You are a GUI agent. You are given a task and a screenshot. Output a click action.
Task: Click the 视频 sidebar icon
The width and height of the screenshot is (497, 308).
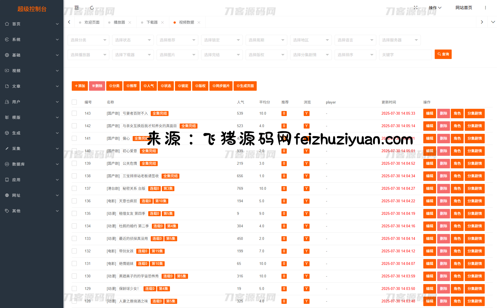click(x=7, y=71)
